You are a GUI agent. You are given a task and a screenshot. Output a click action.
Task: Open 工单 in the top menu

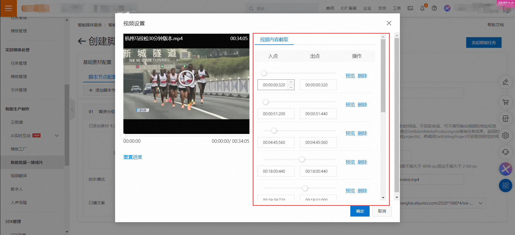click(397, 8)
